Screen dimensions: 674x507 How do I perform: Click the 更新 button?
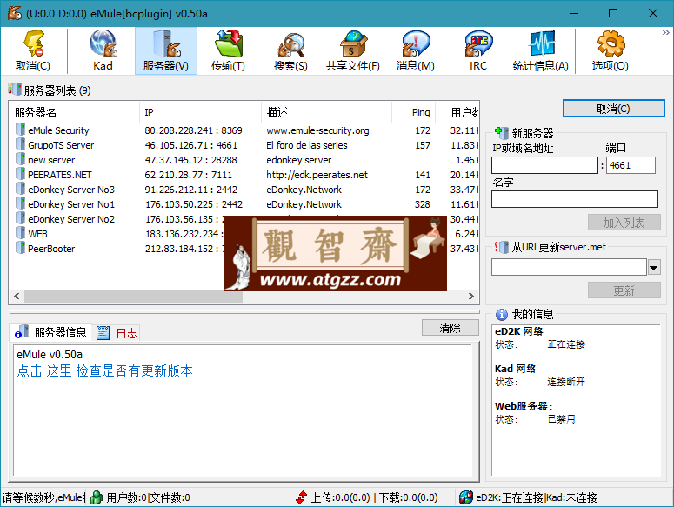click(624, 290)
